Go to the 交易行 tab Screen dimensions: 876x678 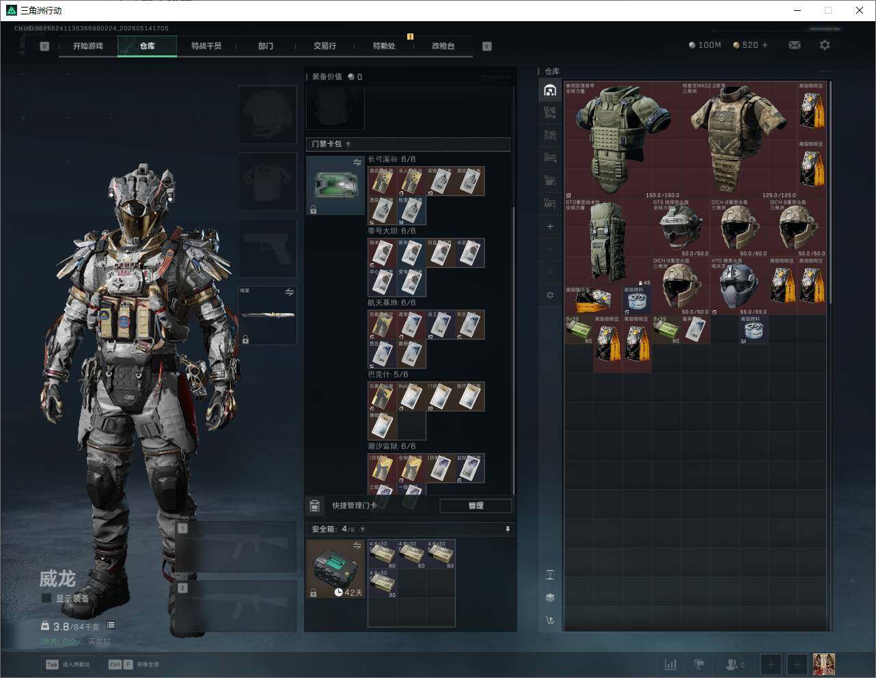pos(325,46)
